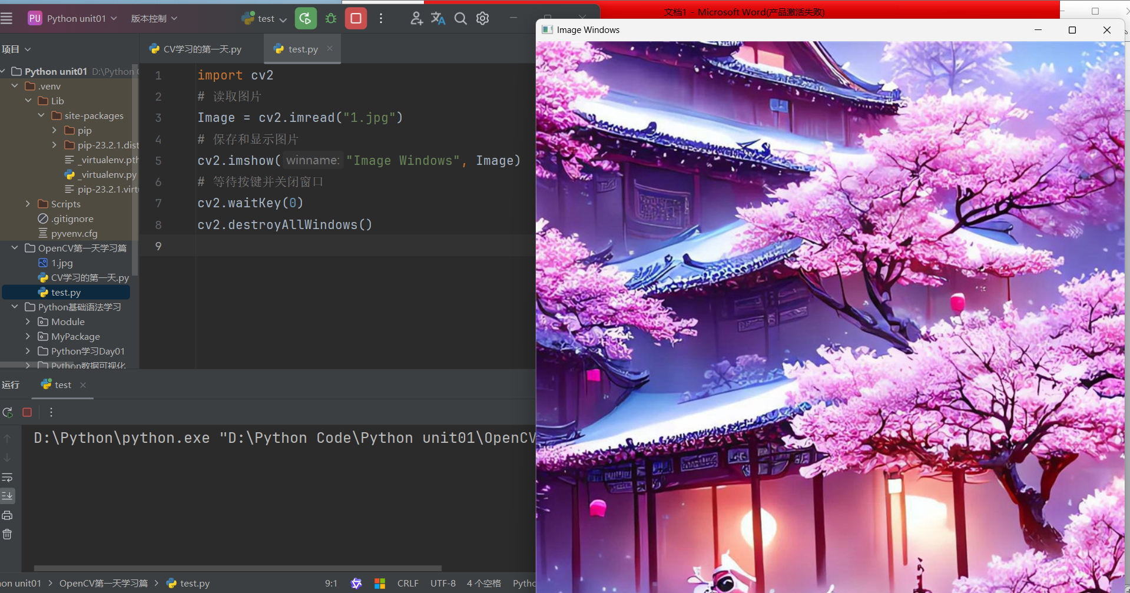
Task: Click the colored Windows icon in status bar
Action: pyautogui.click(x=380, y=583)
